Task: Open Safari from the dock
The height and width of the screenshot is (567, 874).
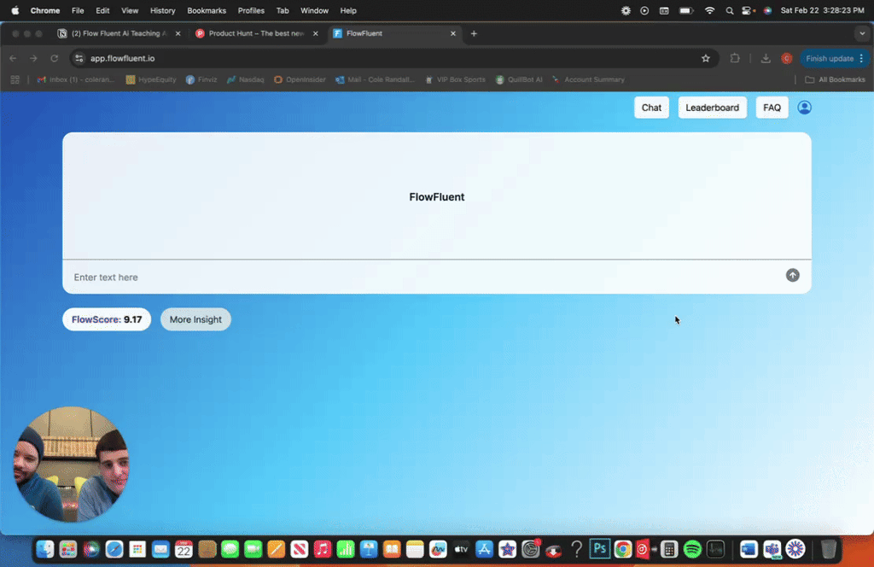Action: click(x=114, y=550)
